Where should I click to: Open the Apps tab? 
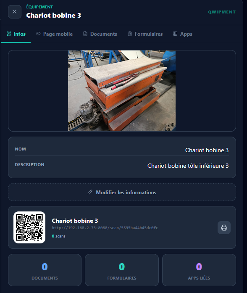pos(183,34)
